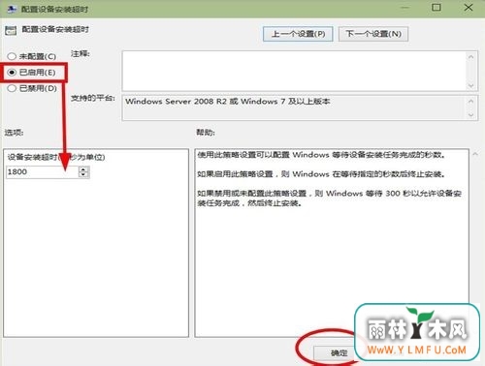Select the 已禁用(D) radio button
This screenshot has height=366, width=485.
coord(31,88)
